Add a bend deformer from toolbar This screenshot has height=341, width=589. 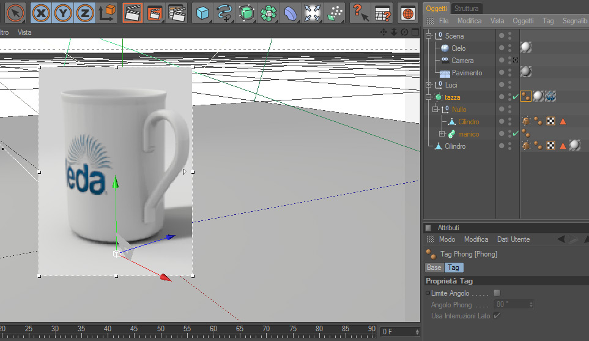coord(291,13)
